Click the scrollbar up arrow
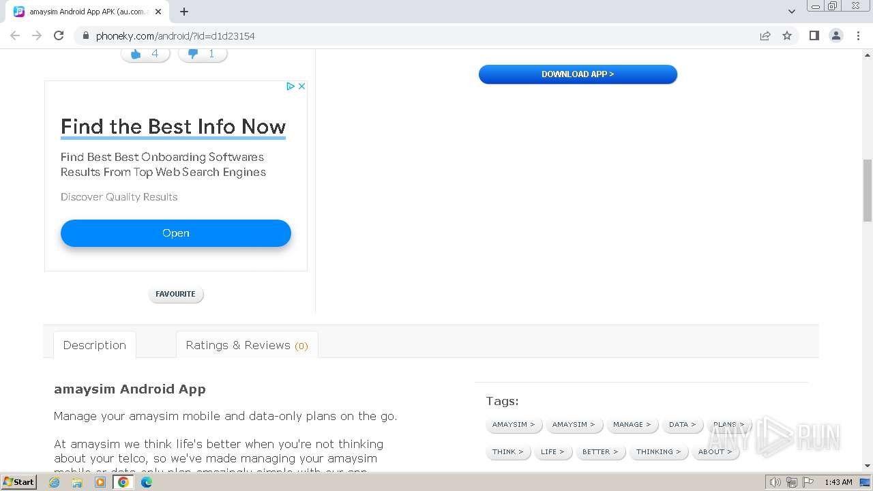Screen dimensions: 873x491 click(868, 54)
